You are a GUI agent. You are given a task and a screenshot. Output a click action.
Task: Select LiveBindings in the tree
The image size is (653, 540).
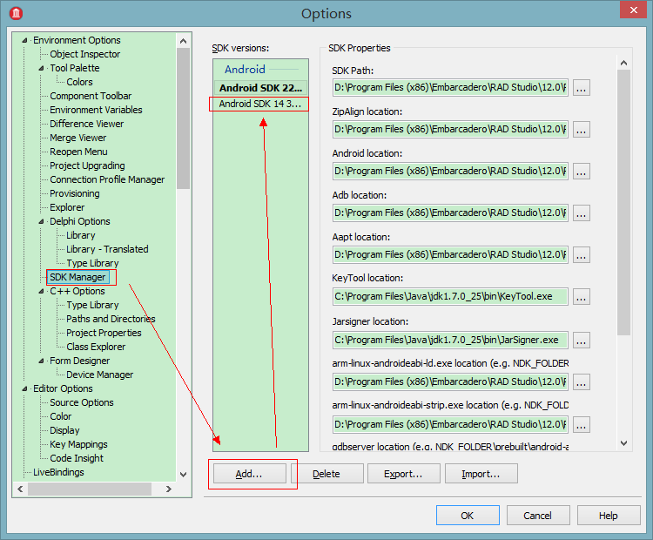58,472
